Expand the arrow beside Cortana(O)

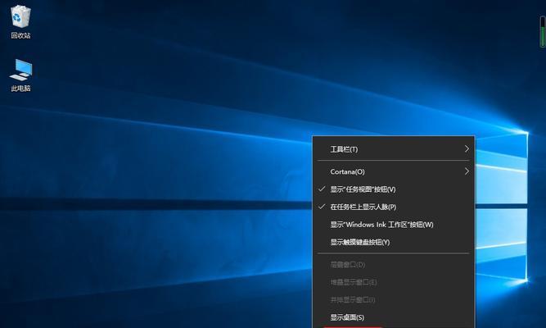[x=467, y=171]
